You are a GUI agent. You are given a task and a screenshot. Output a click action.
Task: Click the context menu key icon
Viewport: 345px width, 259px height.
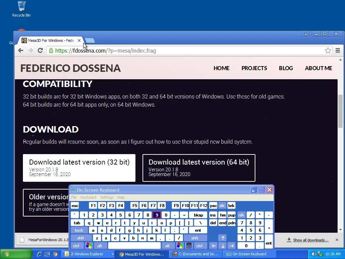tap(189, 246)
